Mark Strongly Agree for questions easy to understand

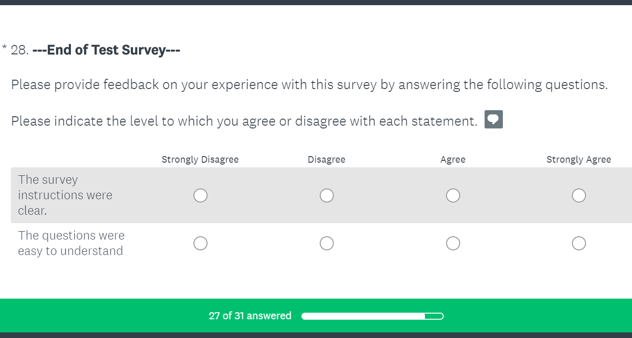tap(579, 243)
